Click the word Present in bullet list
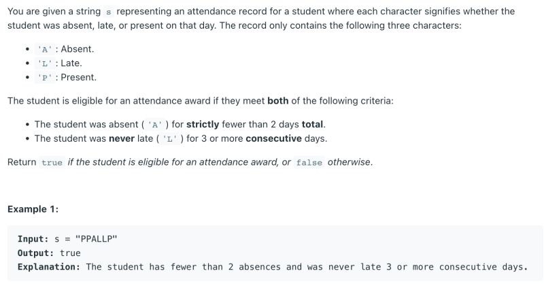Image resolution: width=544 pixels, height=286 pixels. 78,78
